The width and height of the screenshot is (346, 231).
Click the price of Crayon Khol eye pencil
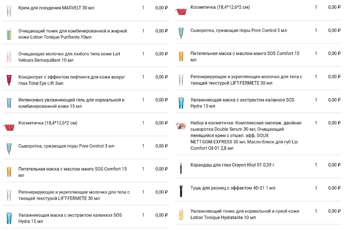(x=334, y=165)
